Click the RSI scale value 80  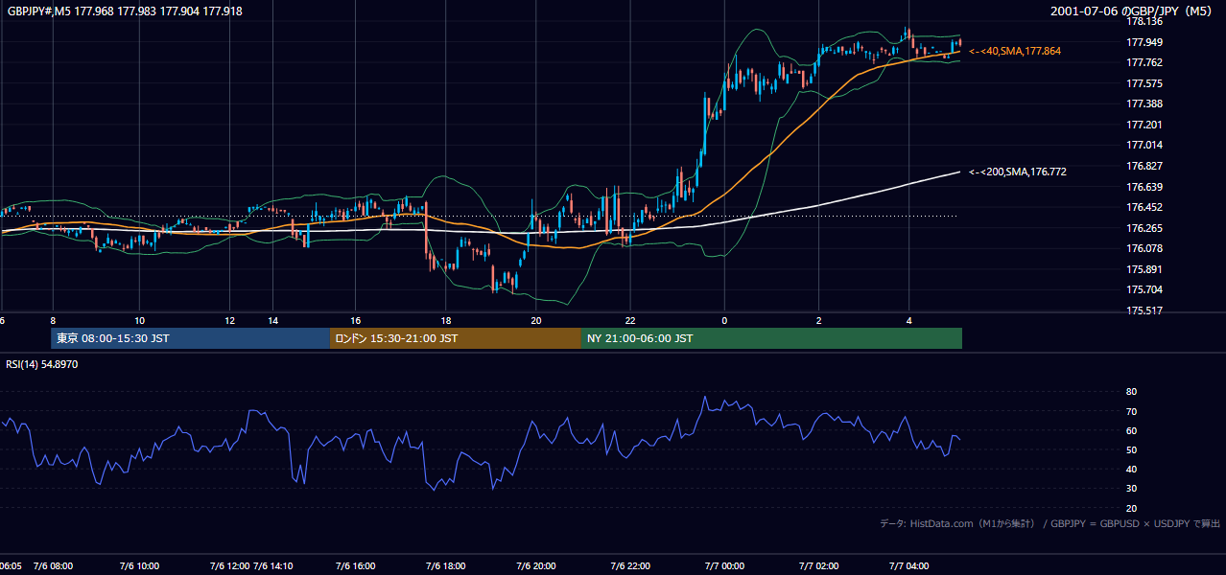coord(1131,392)
